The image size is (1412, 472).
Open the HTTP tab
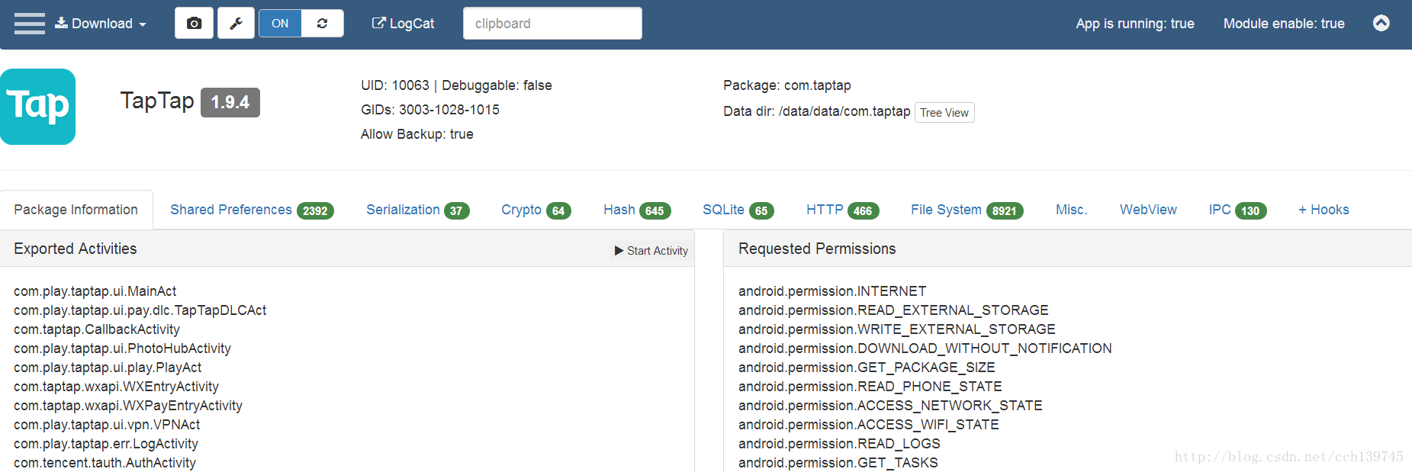(843, 210)
